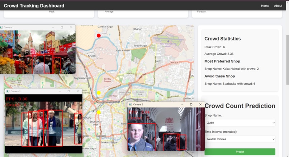
Task: Click the Vishrantwadi map label
Action: click(x=123, y=50)
